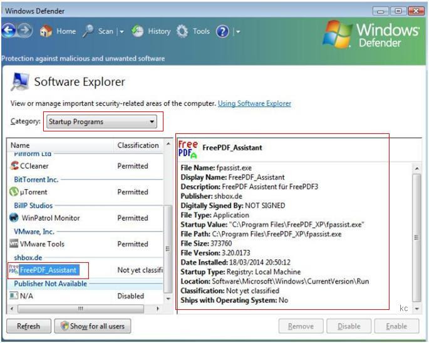Open the Home menu item
This screenshot has height=343, width=429.
66,31
